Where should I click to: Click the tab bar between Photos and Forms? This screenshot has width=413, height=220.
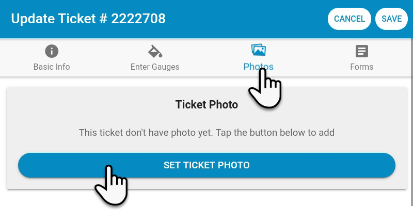[311, 57]
